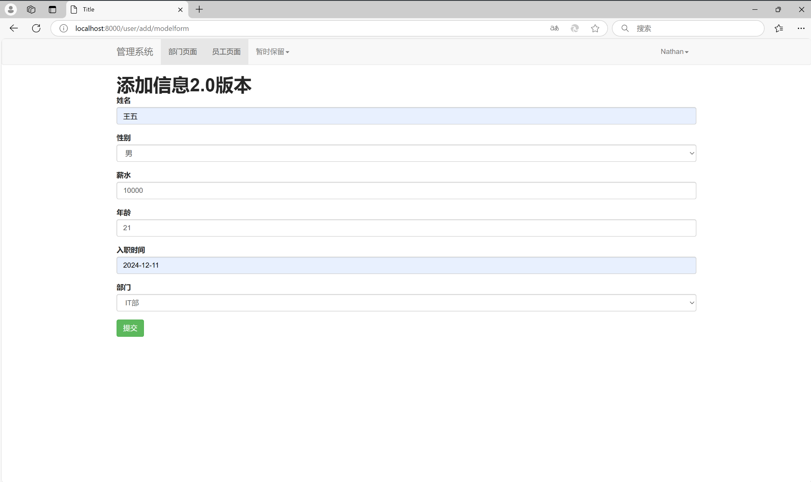Click the translate page icon
This screenshot has height=482, width=811.
click(555, 28)
